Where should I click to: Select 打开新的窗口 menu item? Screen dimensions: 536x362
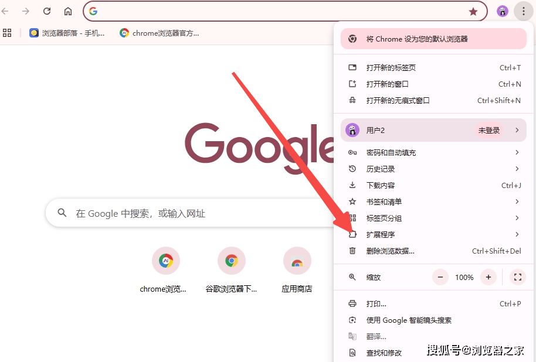click(x=433, y=84)
